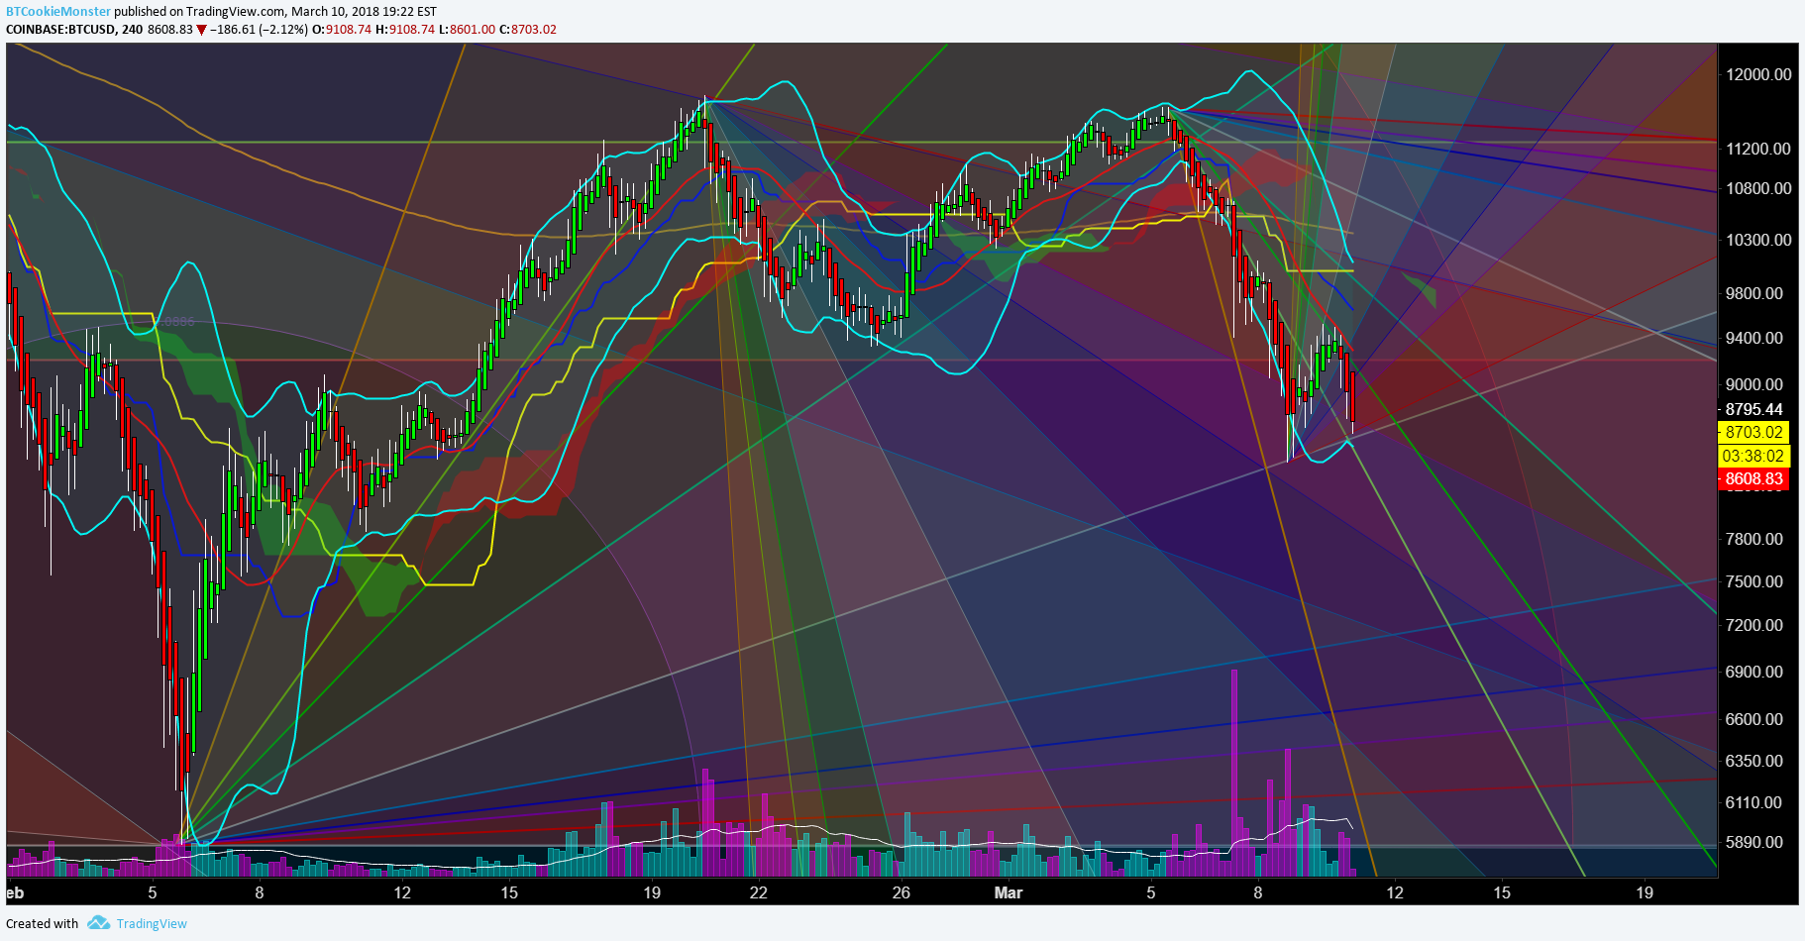
Task: Click the 8795.44 price label
Action: [1753, 409]
